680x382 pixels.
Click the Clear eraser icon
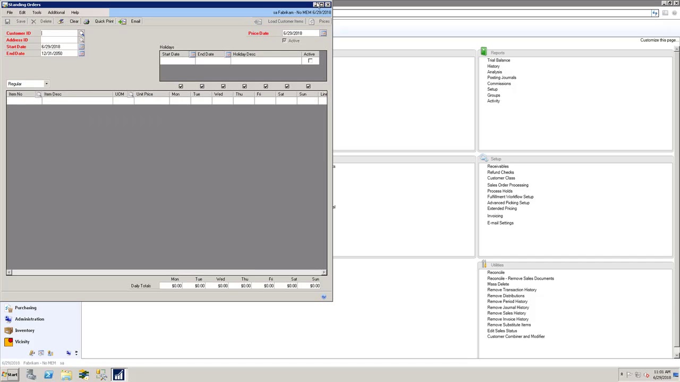point(61,21)
